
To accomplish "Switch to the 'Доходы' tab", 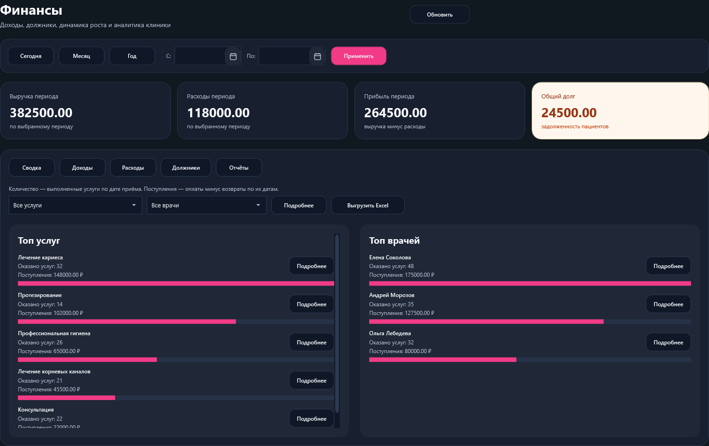I will [x=82, y=168].
